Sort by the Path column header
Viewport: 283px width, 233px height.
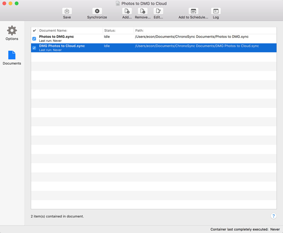point(205,31)
